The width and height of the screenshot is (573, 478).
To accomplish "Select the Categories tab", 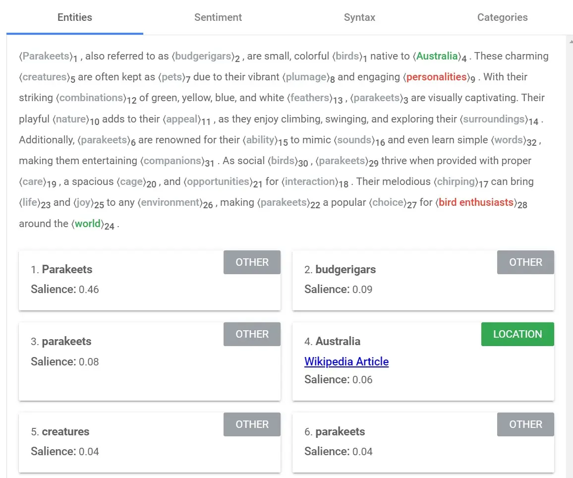I will 502,17.
